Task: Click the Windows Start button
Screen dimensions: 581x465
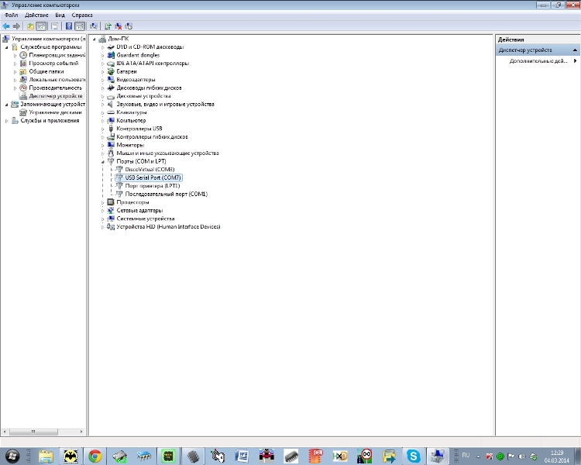Action: pyautogui.click(x=12, y=456)
